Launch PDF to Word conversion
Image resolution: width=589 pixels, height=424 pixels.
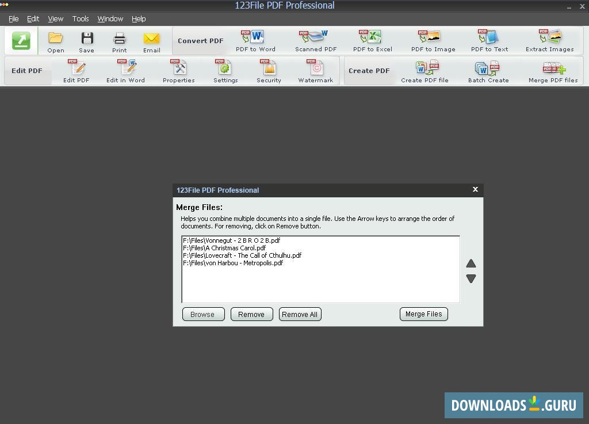[255, 41]
